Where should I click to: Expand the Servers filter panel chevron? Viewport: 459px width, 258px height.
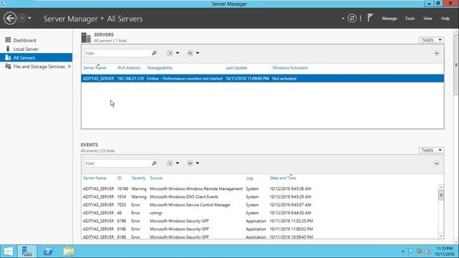pos(437,53)
